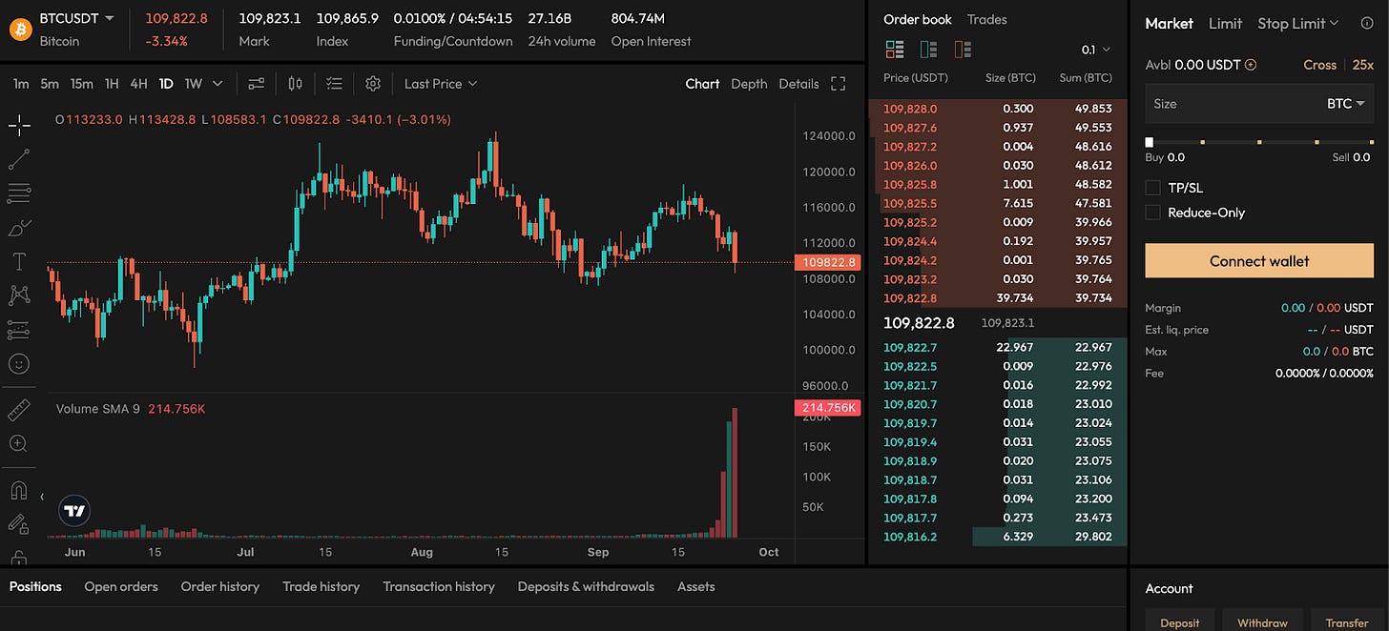Image resolution: width=1389 pixels, height=631 pixels.
Task: Set size slider to the final marker
Action: tap(1370, 142)
